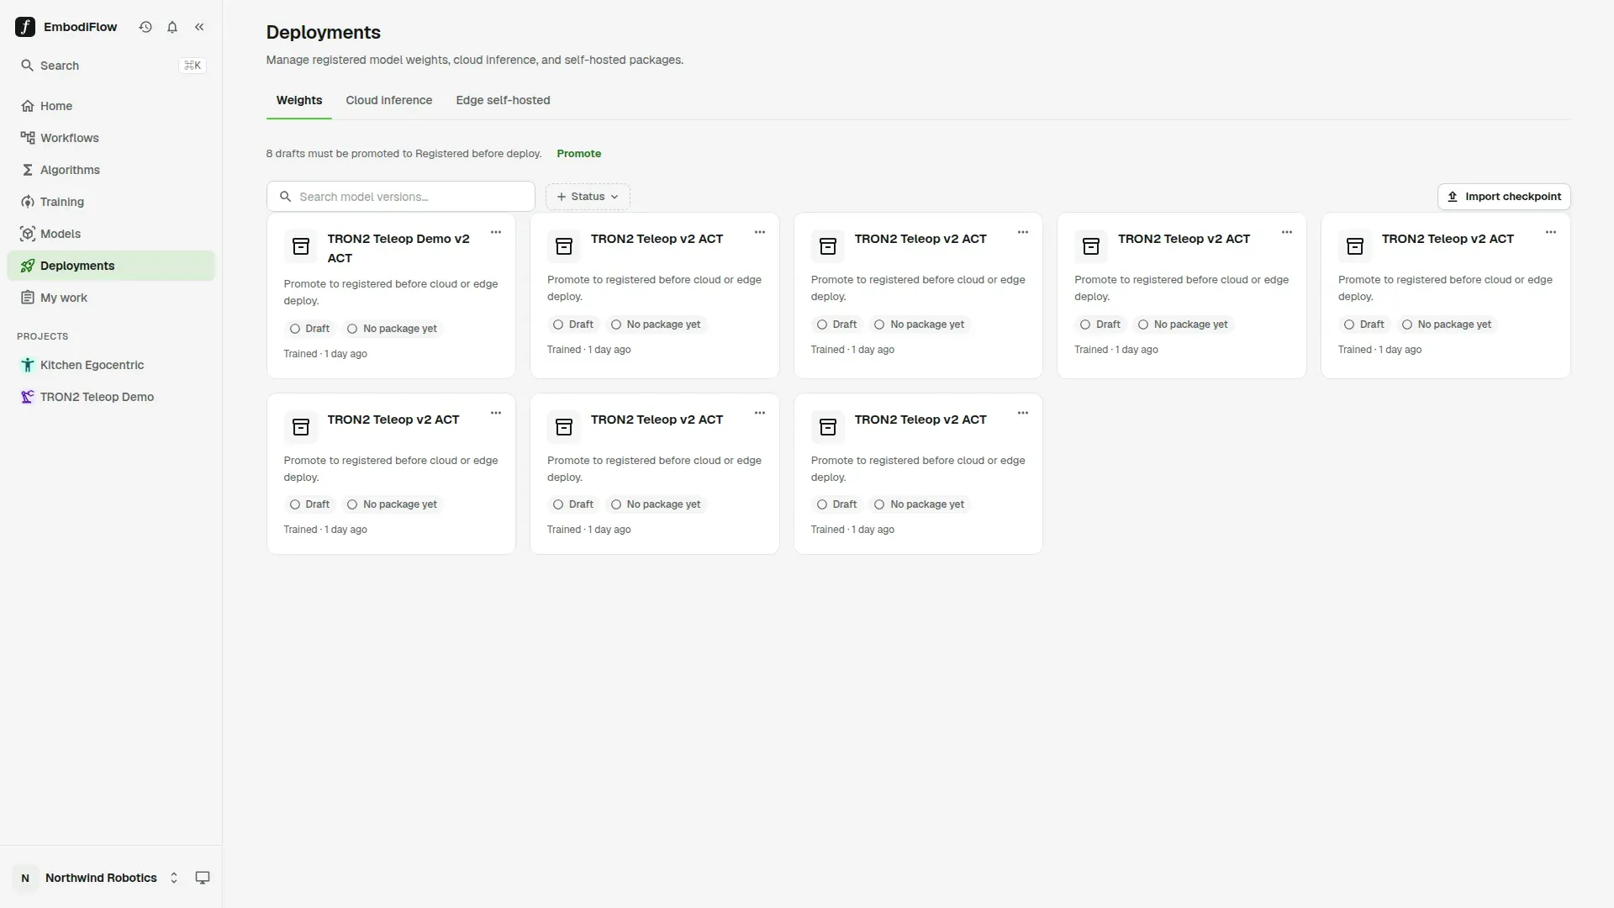
Task: Click No package yet badge on Demo v2 ACT card
Action: tap(392, 329)
